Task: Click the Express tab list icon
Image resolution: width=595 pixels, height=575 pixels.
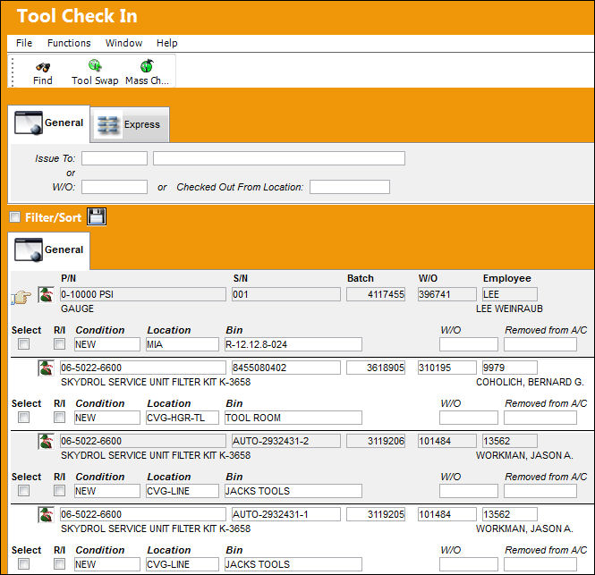Action: (107, 125)
